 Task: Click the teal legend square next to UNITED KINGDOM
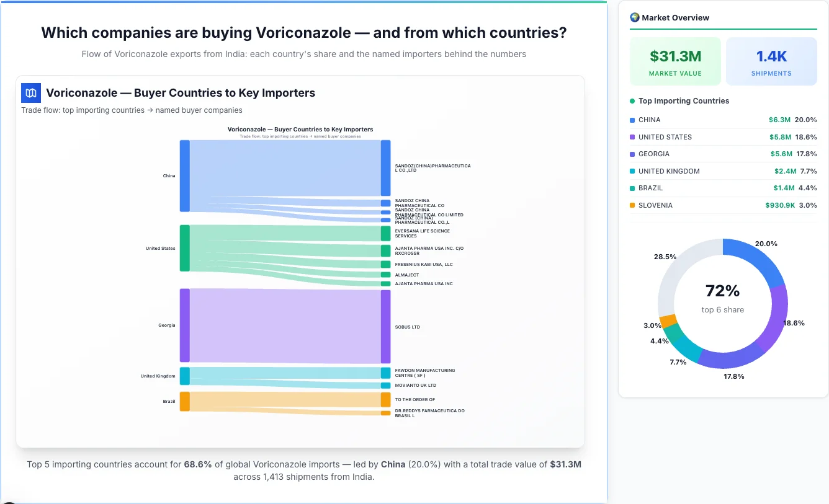point(631,171)
